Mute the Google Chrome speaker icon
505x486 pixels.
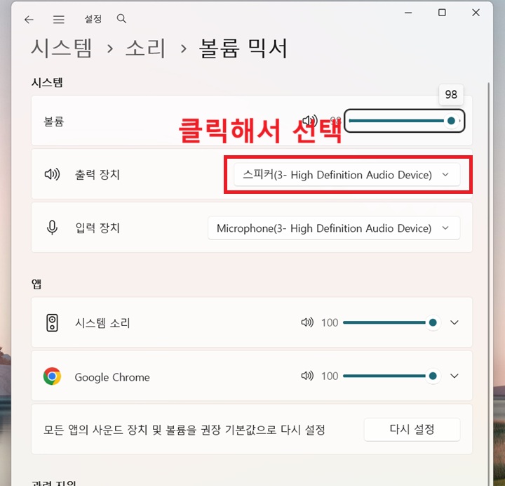pos(307,376)
